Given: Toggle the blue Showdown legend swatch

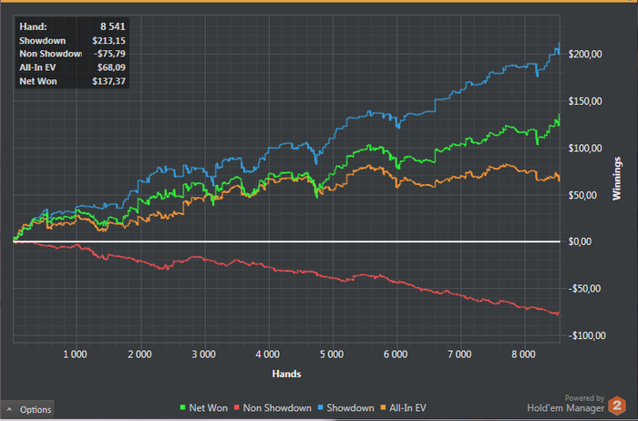Looking at the screenshot, I should pos(320,407).
